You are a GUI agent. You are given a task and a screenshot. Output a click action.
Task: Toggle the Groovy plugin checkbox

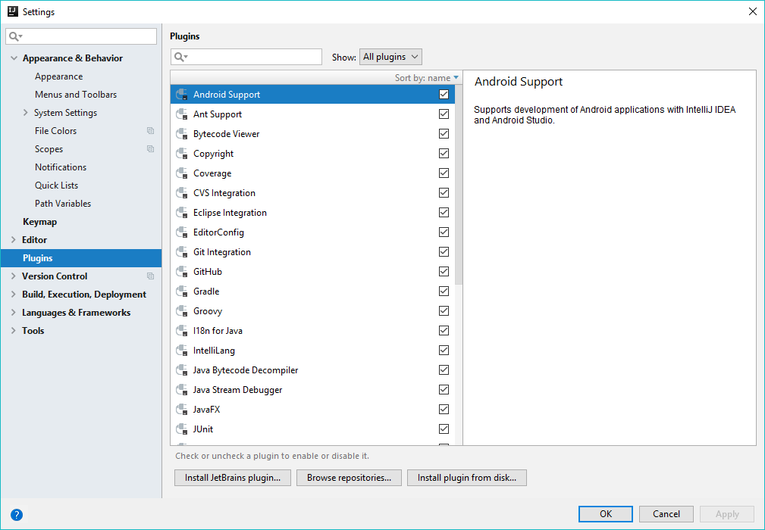tap(444, 311)
